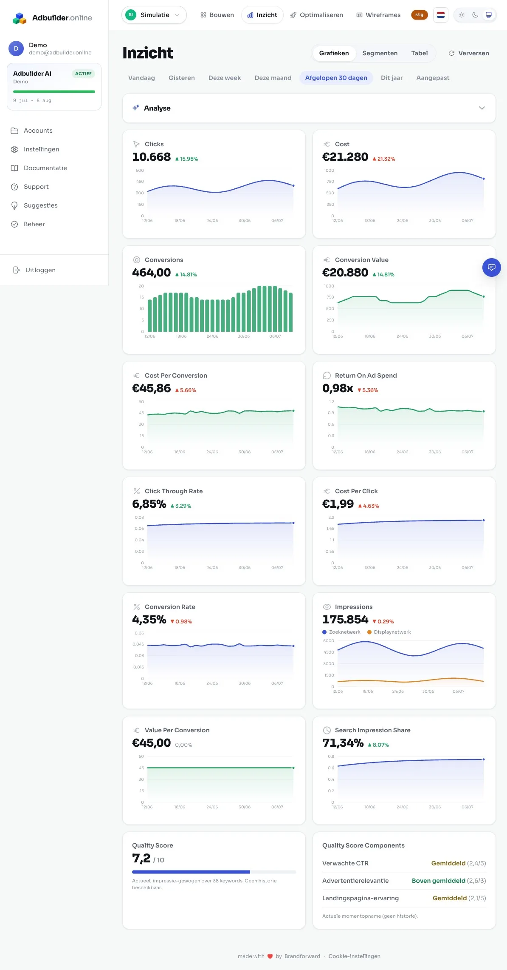Click the Verwachte CTR row
The height and width of the screenshot is (970, 507).
click(x=404, y=863)
